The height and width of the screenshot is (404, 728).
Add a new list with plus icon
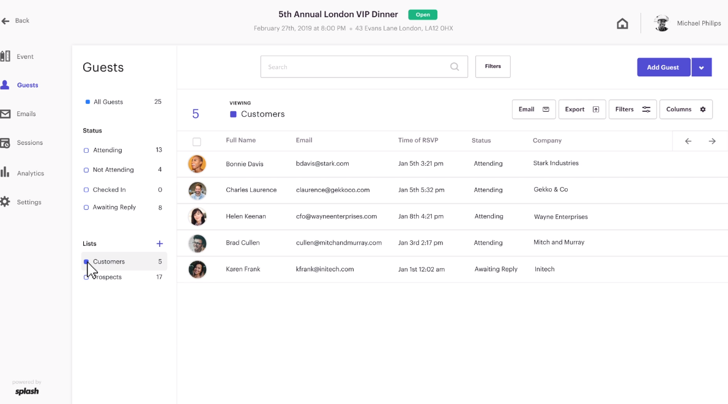160,243
